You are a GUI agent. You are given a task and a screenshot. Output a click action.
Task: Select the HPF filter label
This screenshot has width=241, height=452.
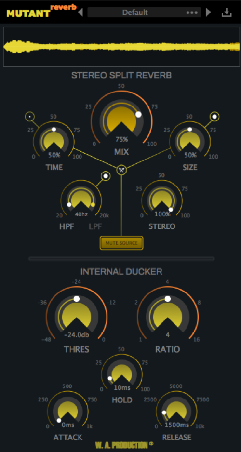point(67,226)
